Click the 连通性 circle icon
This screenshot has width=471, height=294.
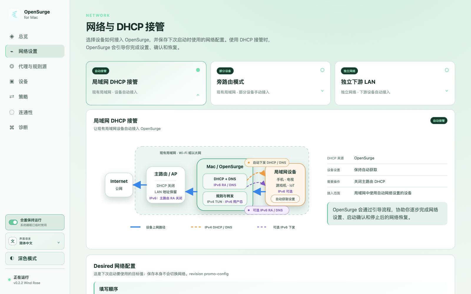[12, 112]
